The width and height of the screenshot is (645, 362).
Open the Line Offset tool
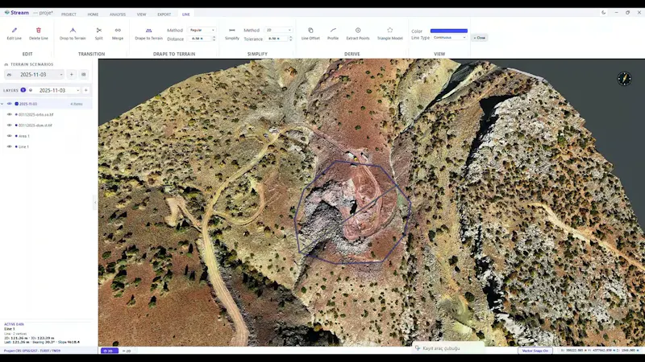tap(310, 34)
